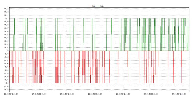Click the 50,04 y-axis label
This screenshot has height=97, width=193.
(6, 38)
